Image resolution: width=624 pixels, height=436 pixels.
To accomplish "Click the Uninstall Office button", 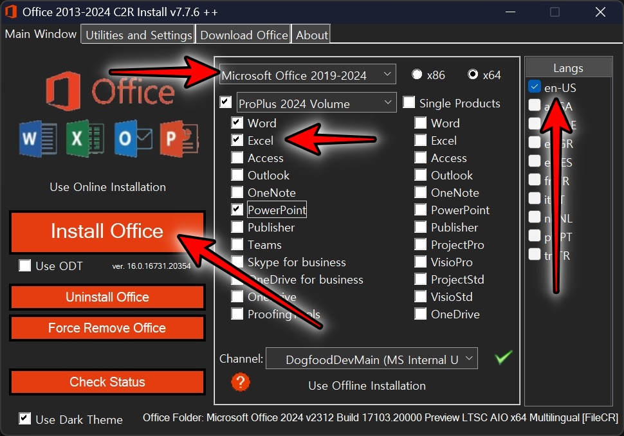I will pos(107,297).
